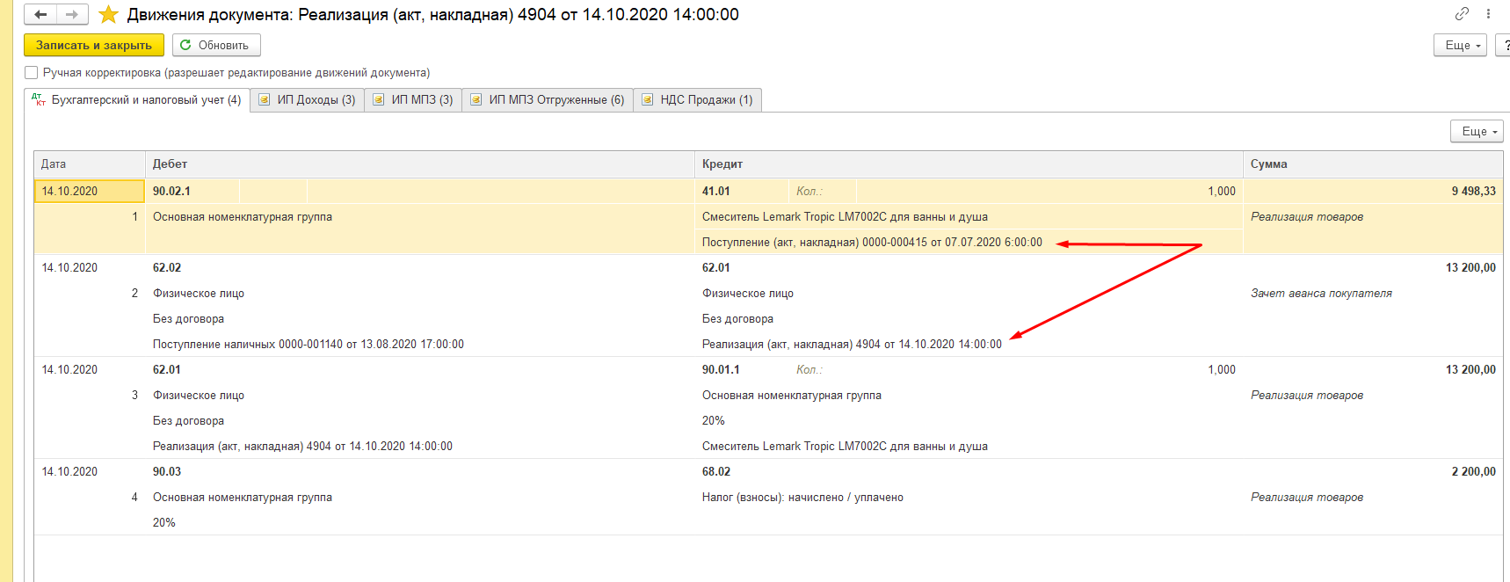This screenshot has width=1510, height=582.
Task: Click the copy link chain icon
Action: (1462, 14)
